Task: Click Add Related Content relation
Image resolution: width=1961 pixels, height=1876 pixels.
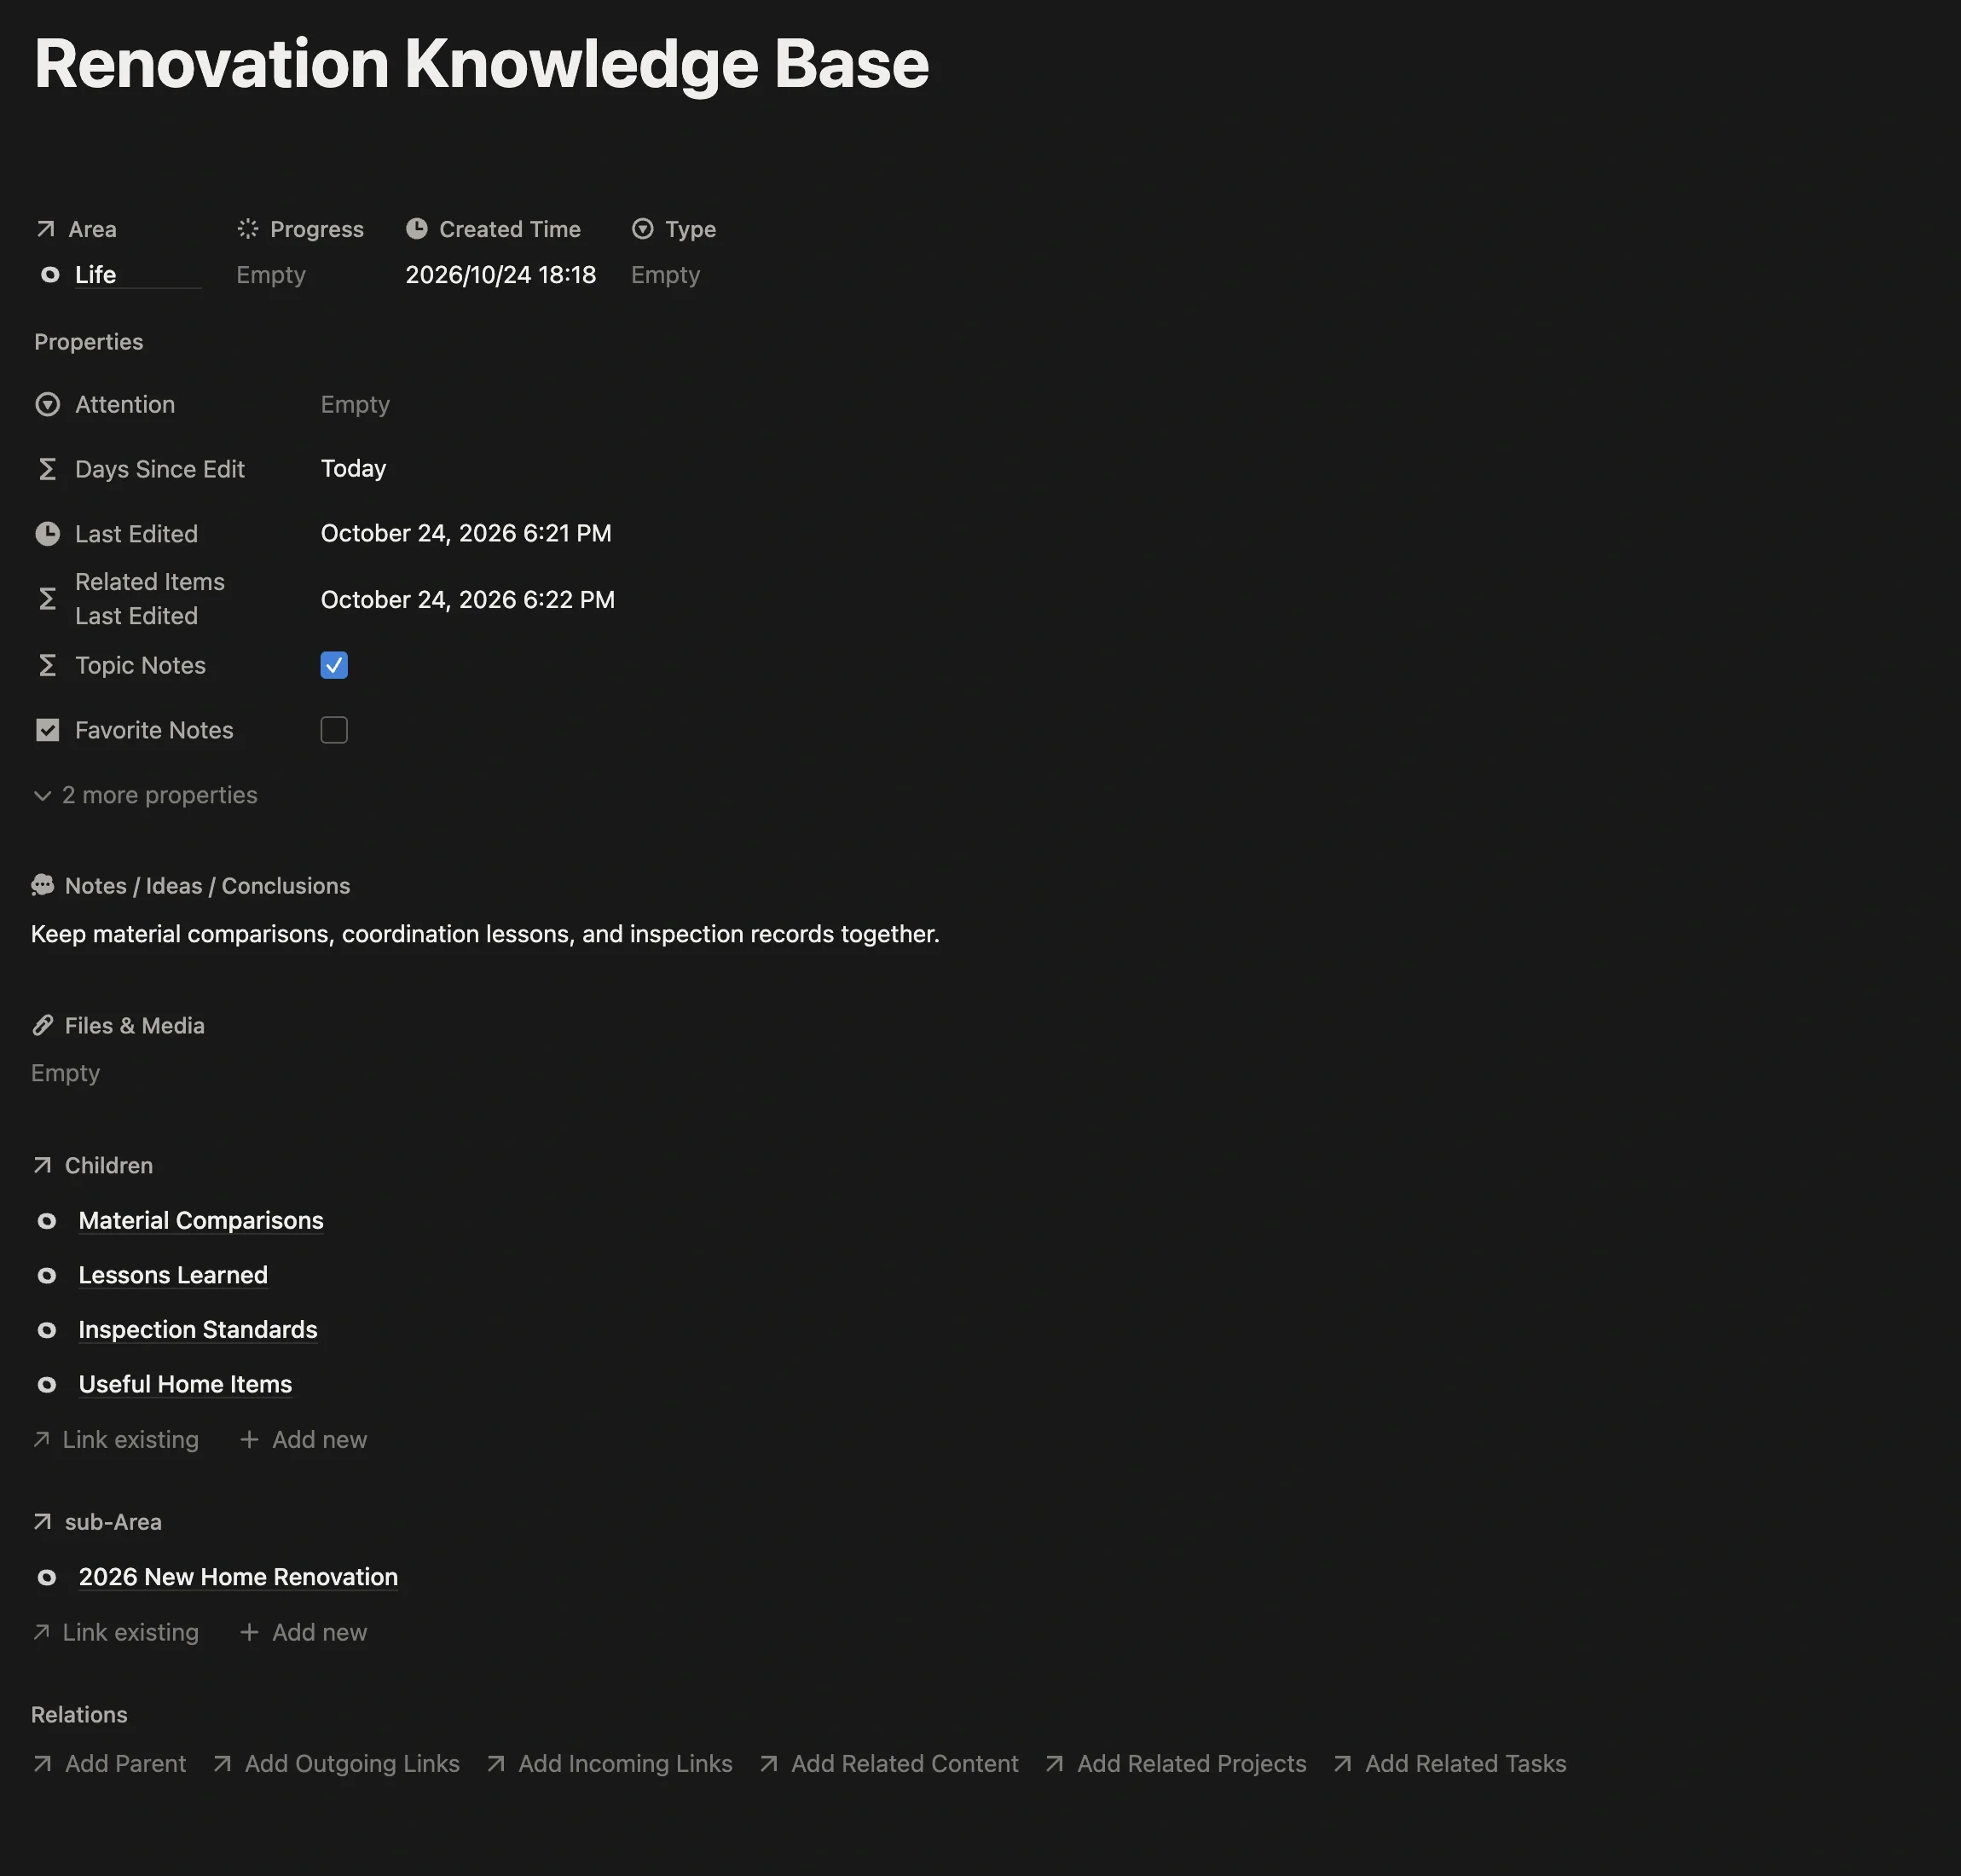Action: [889, 1764]
